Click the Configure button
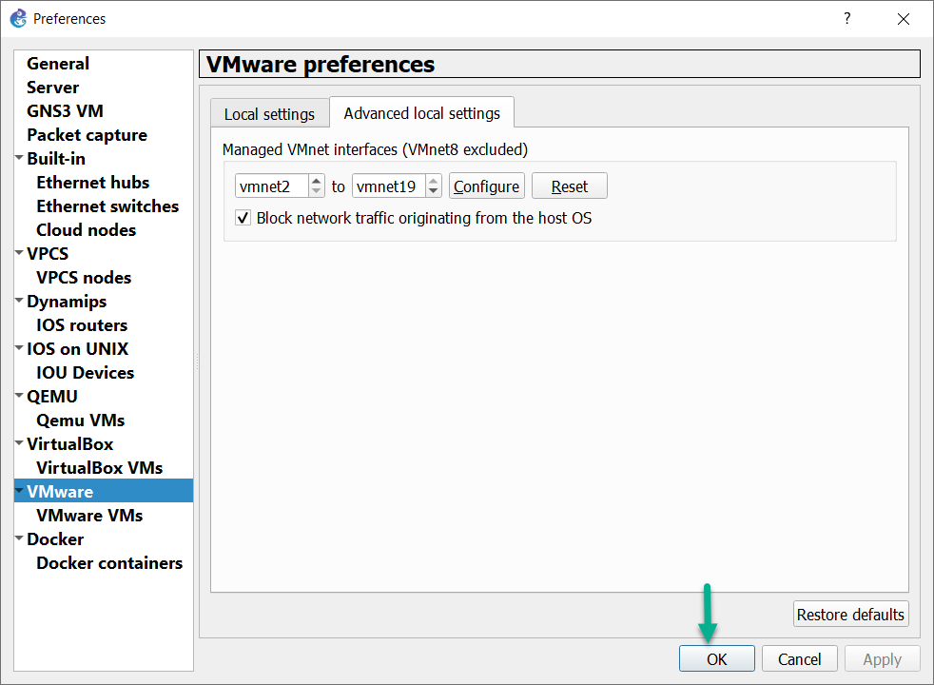Screen dimensions: 934x685 [x=486, y=186]
